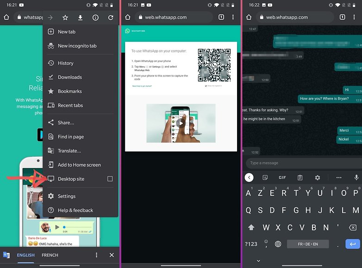Tap home icon in right screenshot

pyautogui.click(x=249, y=17)
